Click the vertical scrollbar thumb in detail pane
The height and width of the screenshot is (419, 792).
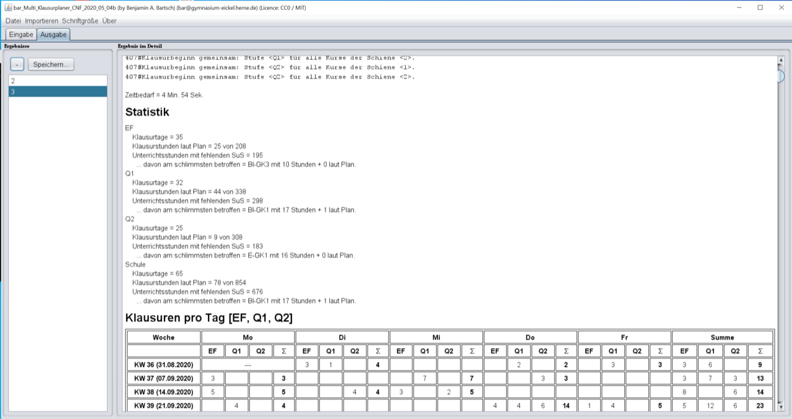(781, 76)
